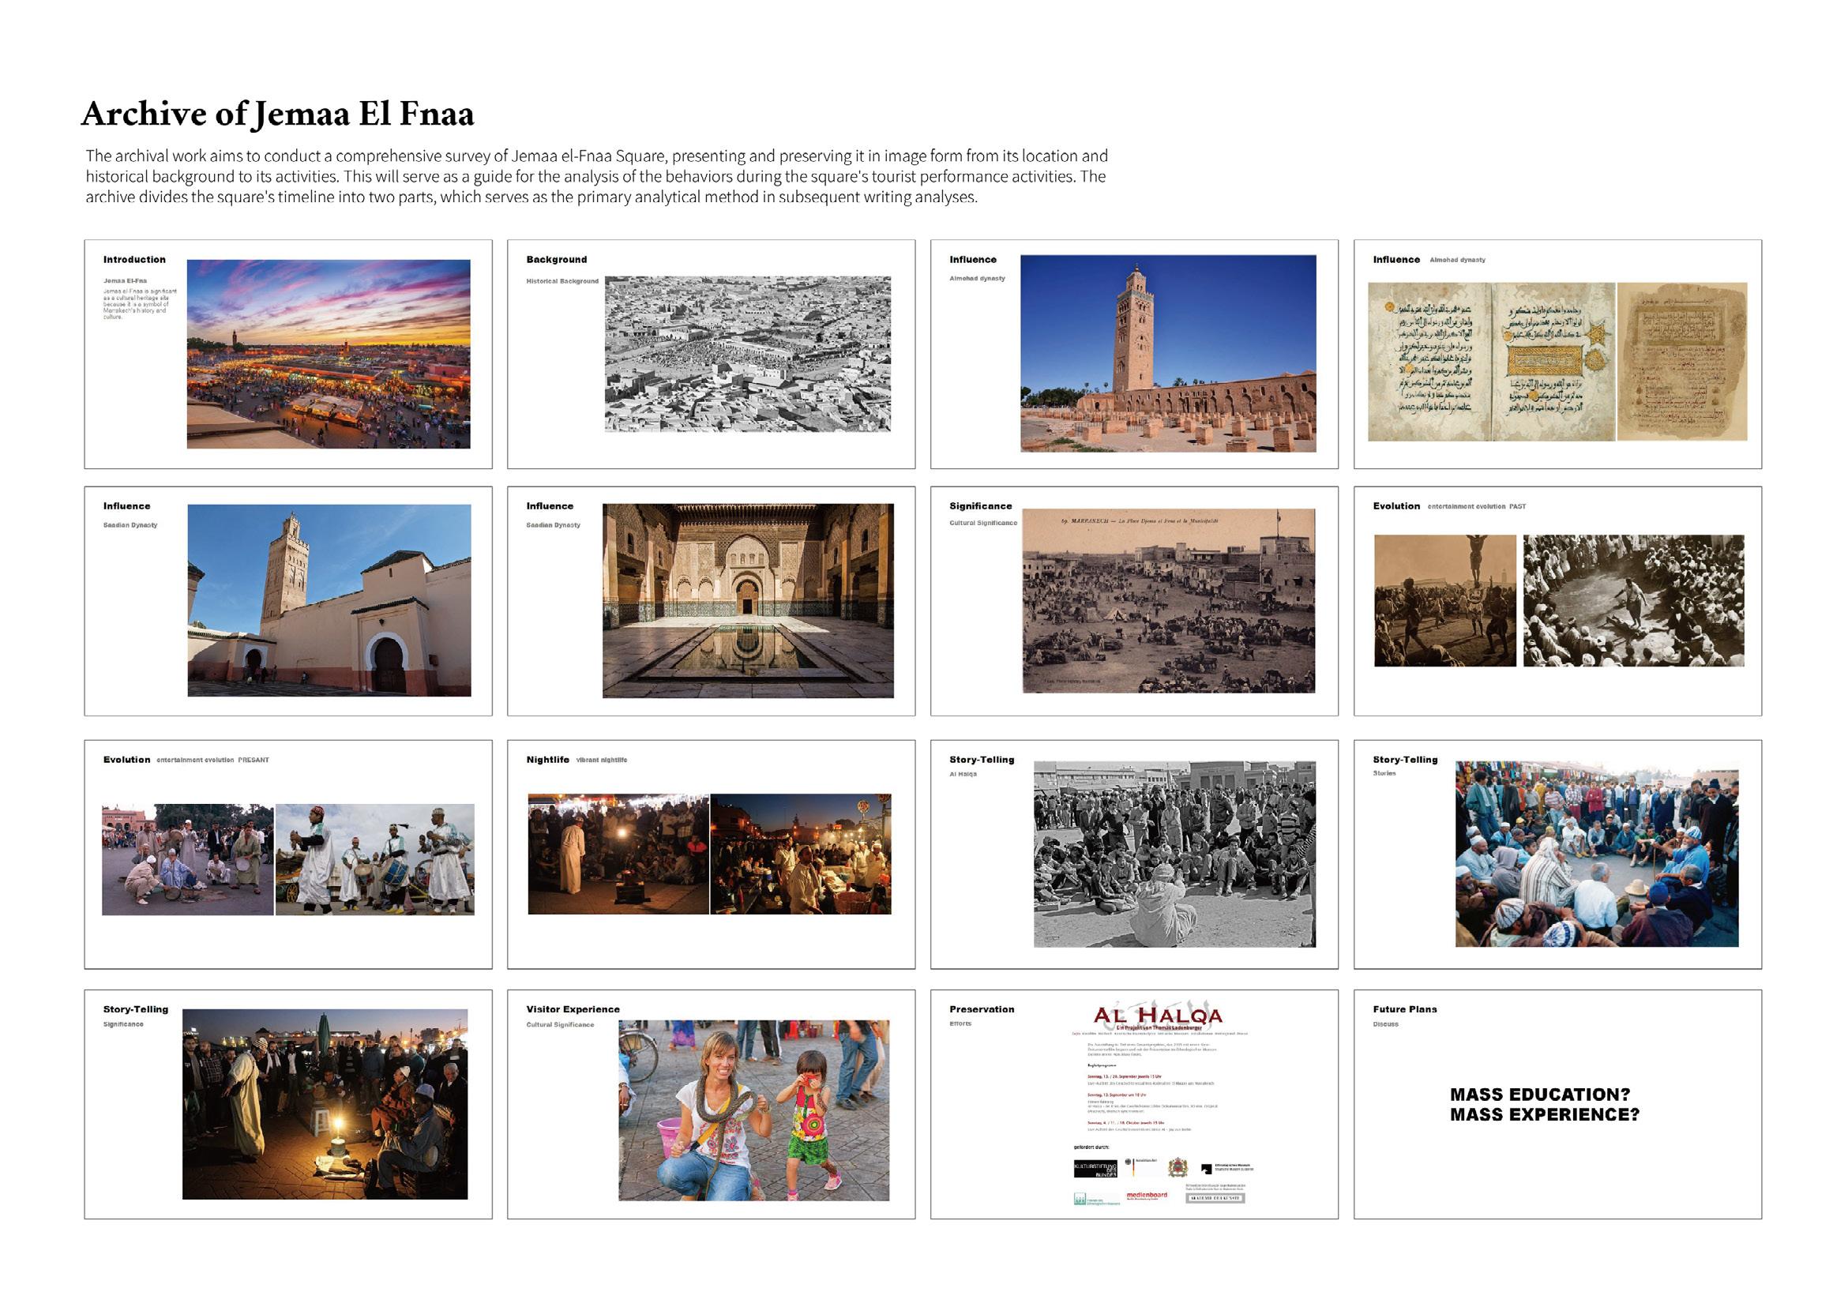Click the Gnawa musicians in white photo

pos(375,858)
